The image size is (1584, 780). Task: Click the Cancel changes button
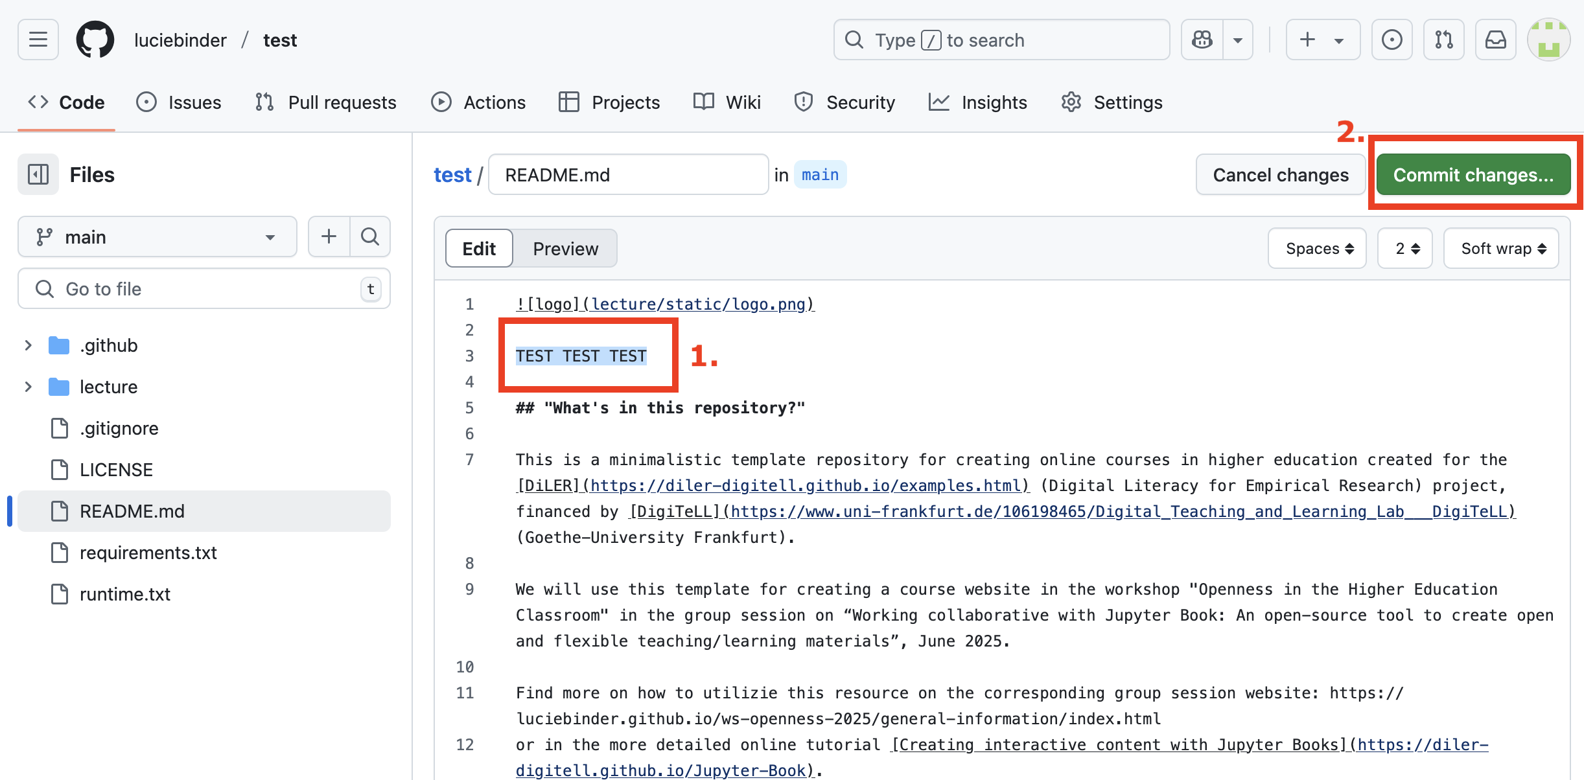pos(1281,174)
